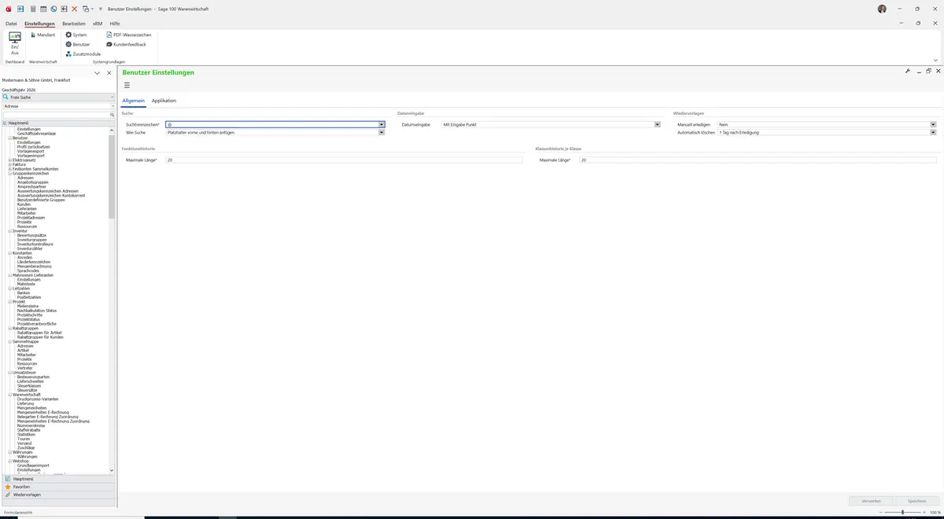944x519 pixels.
Task: Open Zusatzmodule from the ribbon
Action: point(83,53)
